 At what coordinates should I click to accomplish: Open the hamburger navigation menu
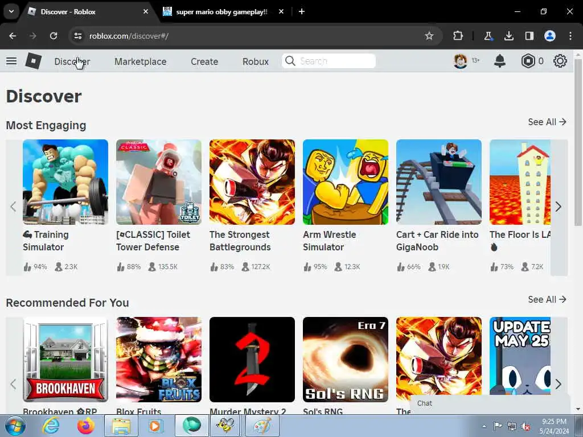pos(11,61)
